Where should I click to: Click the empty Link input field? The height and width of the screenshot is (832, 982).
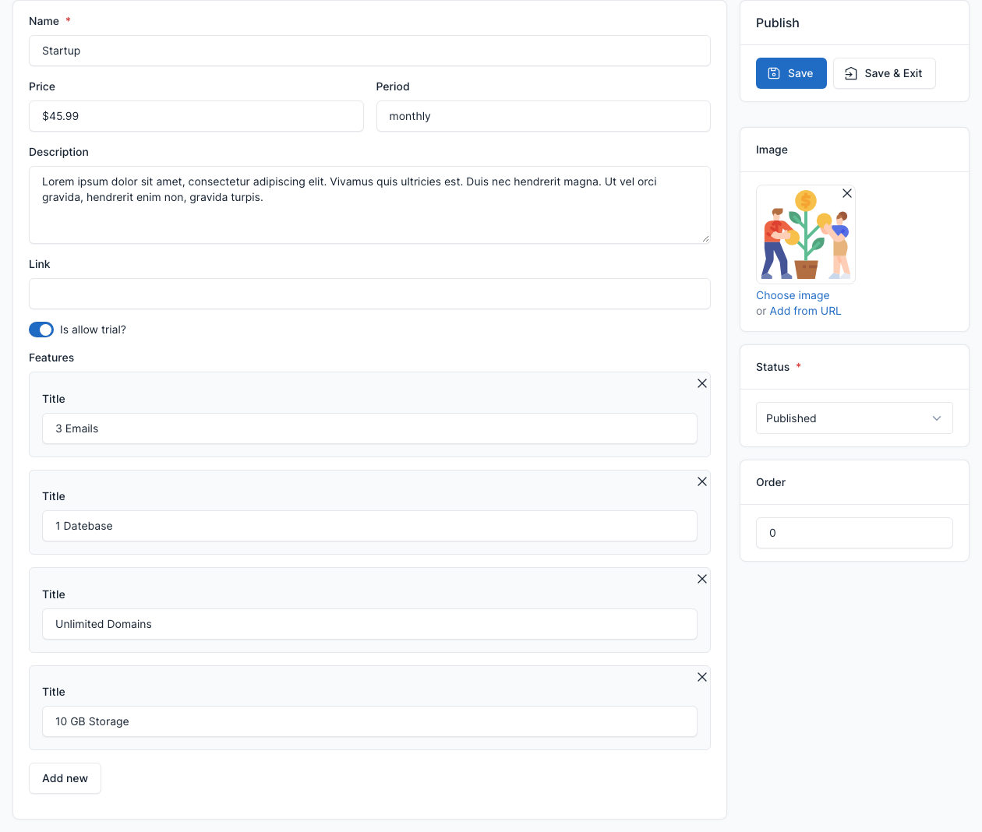pos(369,294)
